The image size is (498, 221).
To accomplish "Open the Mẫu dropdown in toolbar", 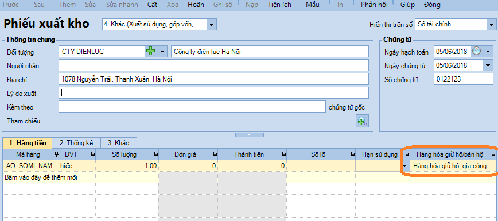I will [313, 5].
